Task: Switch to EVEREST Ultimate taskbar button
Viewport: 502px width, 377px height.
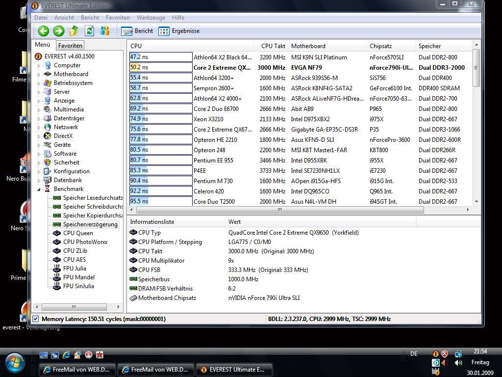Action: click(x=234, y=370)
